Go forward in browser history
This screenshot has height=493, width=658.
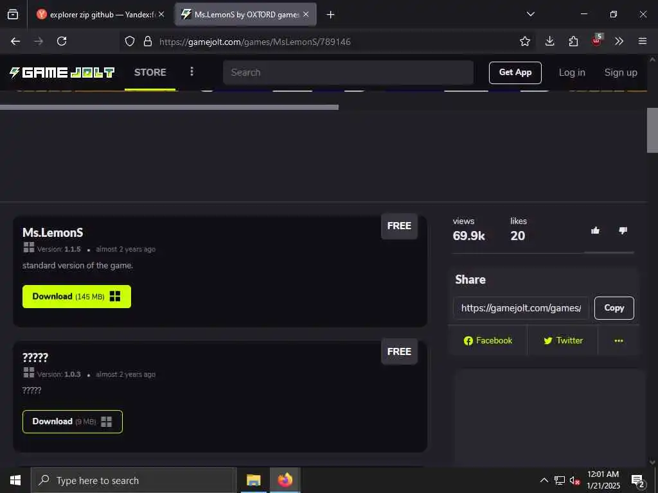[39, 41]
